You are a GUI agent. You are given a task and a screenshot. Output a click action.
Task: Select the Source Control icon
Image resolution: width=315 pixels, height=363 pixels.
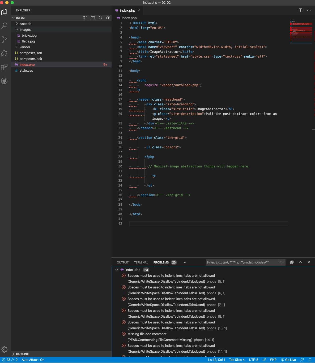tap(4, 39)
